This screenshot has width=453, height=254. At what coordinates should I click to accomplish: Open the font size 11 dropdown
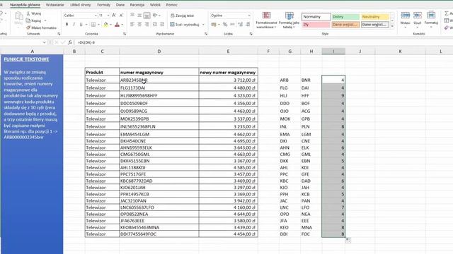coord(108,16)
